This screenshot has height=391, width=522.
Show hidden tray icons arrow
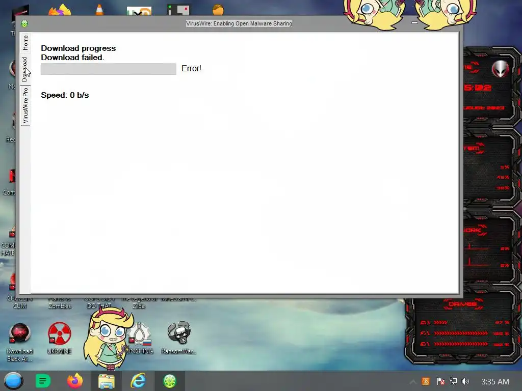412,382
